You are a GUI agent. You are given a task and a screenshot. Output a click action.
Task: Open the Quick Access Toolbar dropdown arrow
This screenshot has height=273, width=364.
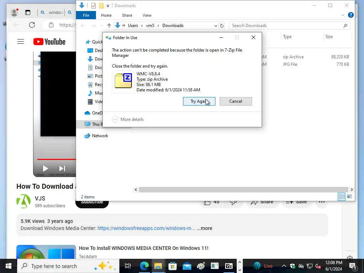(x=108, y=6)
